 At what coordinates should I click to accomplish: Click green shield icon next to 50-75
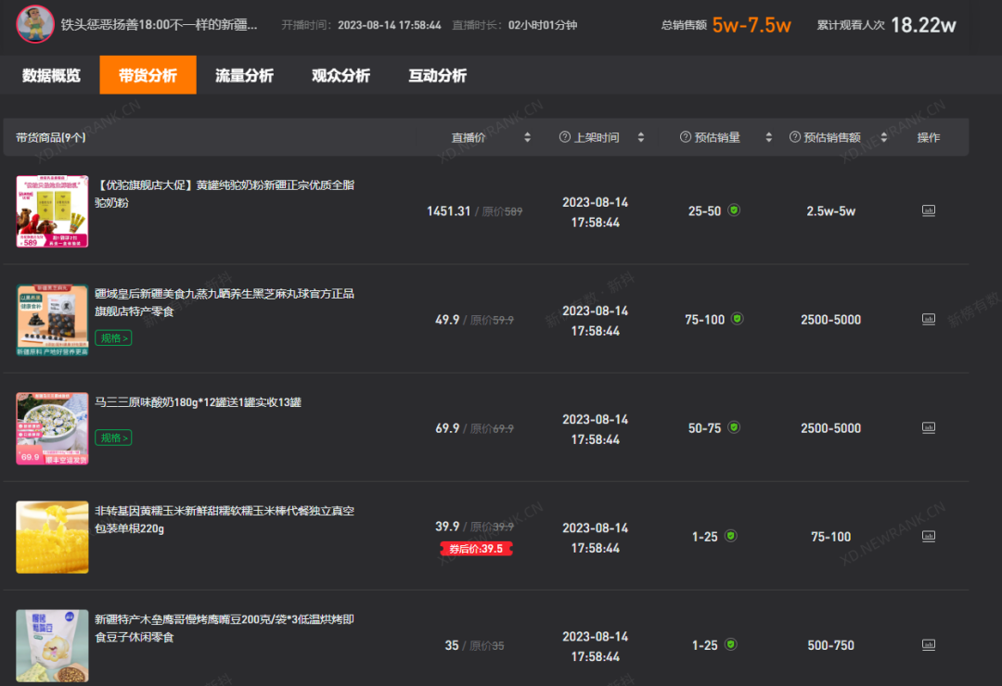734,427
